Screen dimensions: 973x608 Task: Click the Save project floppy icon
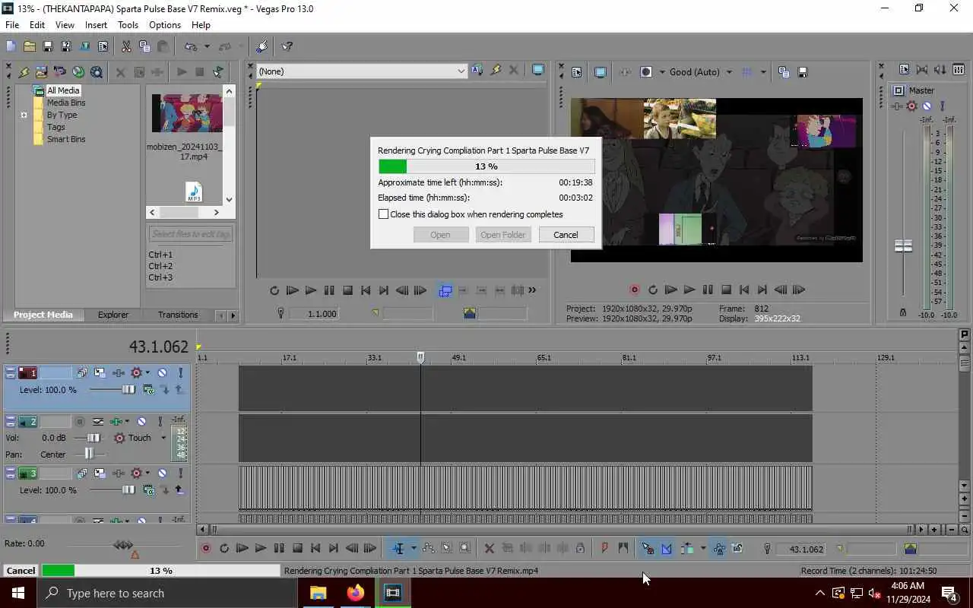pyautogui.click(x=47, y=46)
